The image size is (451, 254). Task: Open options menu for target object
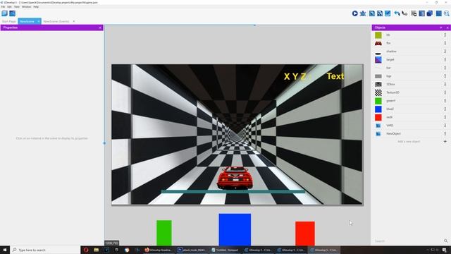tap(445, 59)
